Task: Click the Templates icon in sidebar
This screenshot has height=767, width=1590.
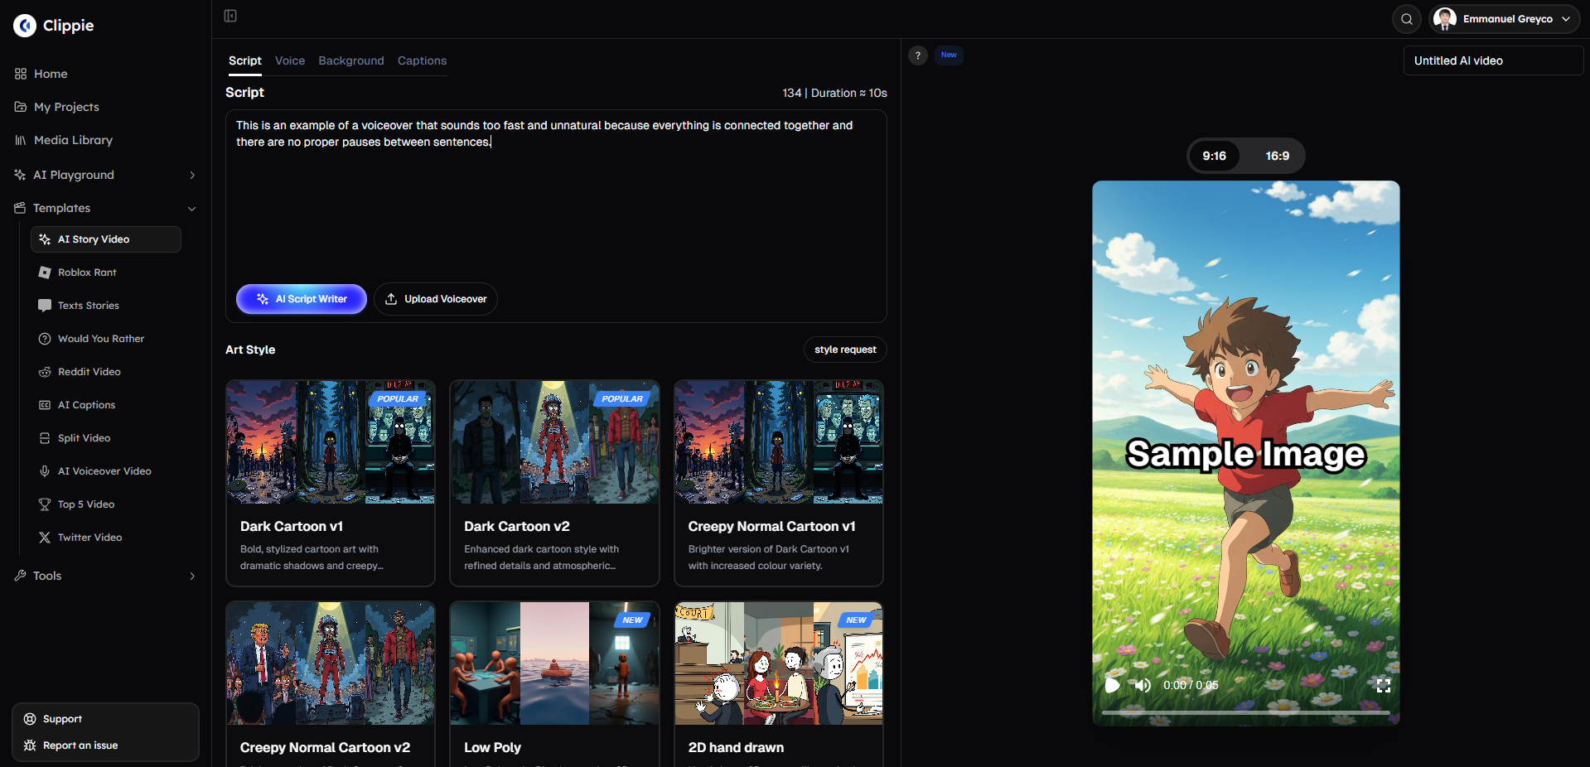Action: 20,208
